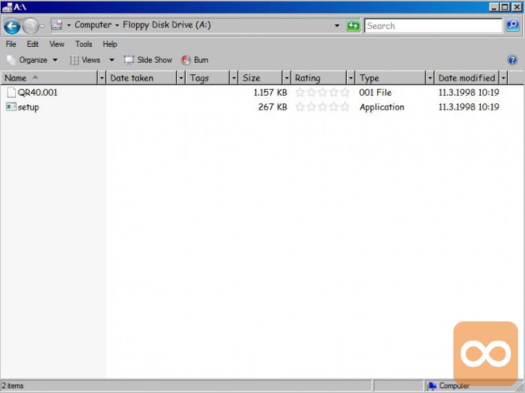Rate QR40.001 with five stars
This screenshot has width=525, height=393.
[345, 92]
